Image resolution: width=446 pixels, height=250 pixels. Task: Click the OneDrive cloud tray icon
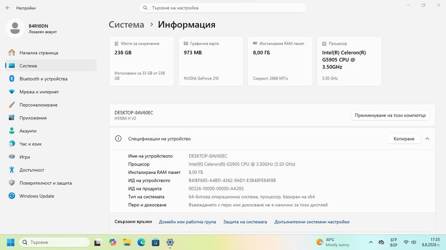coord(381,242)
